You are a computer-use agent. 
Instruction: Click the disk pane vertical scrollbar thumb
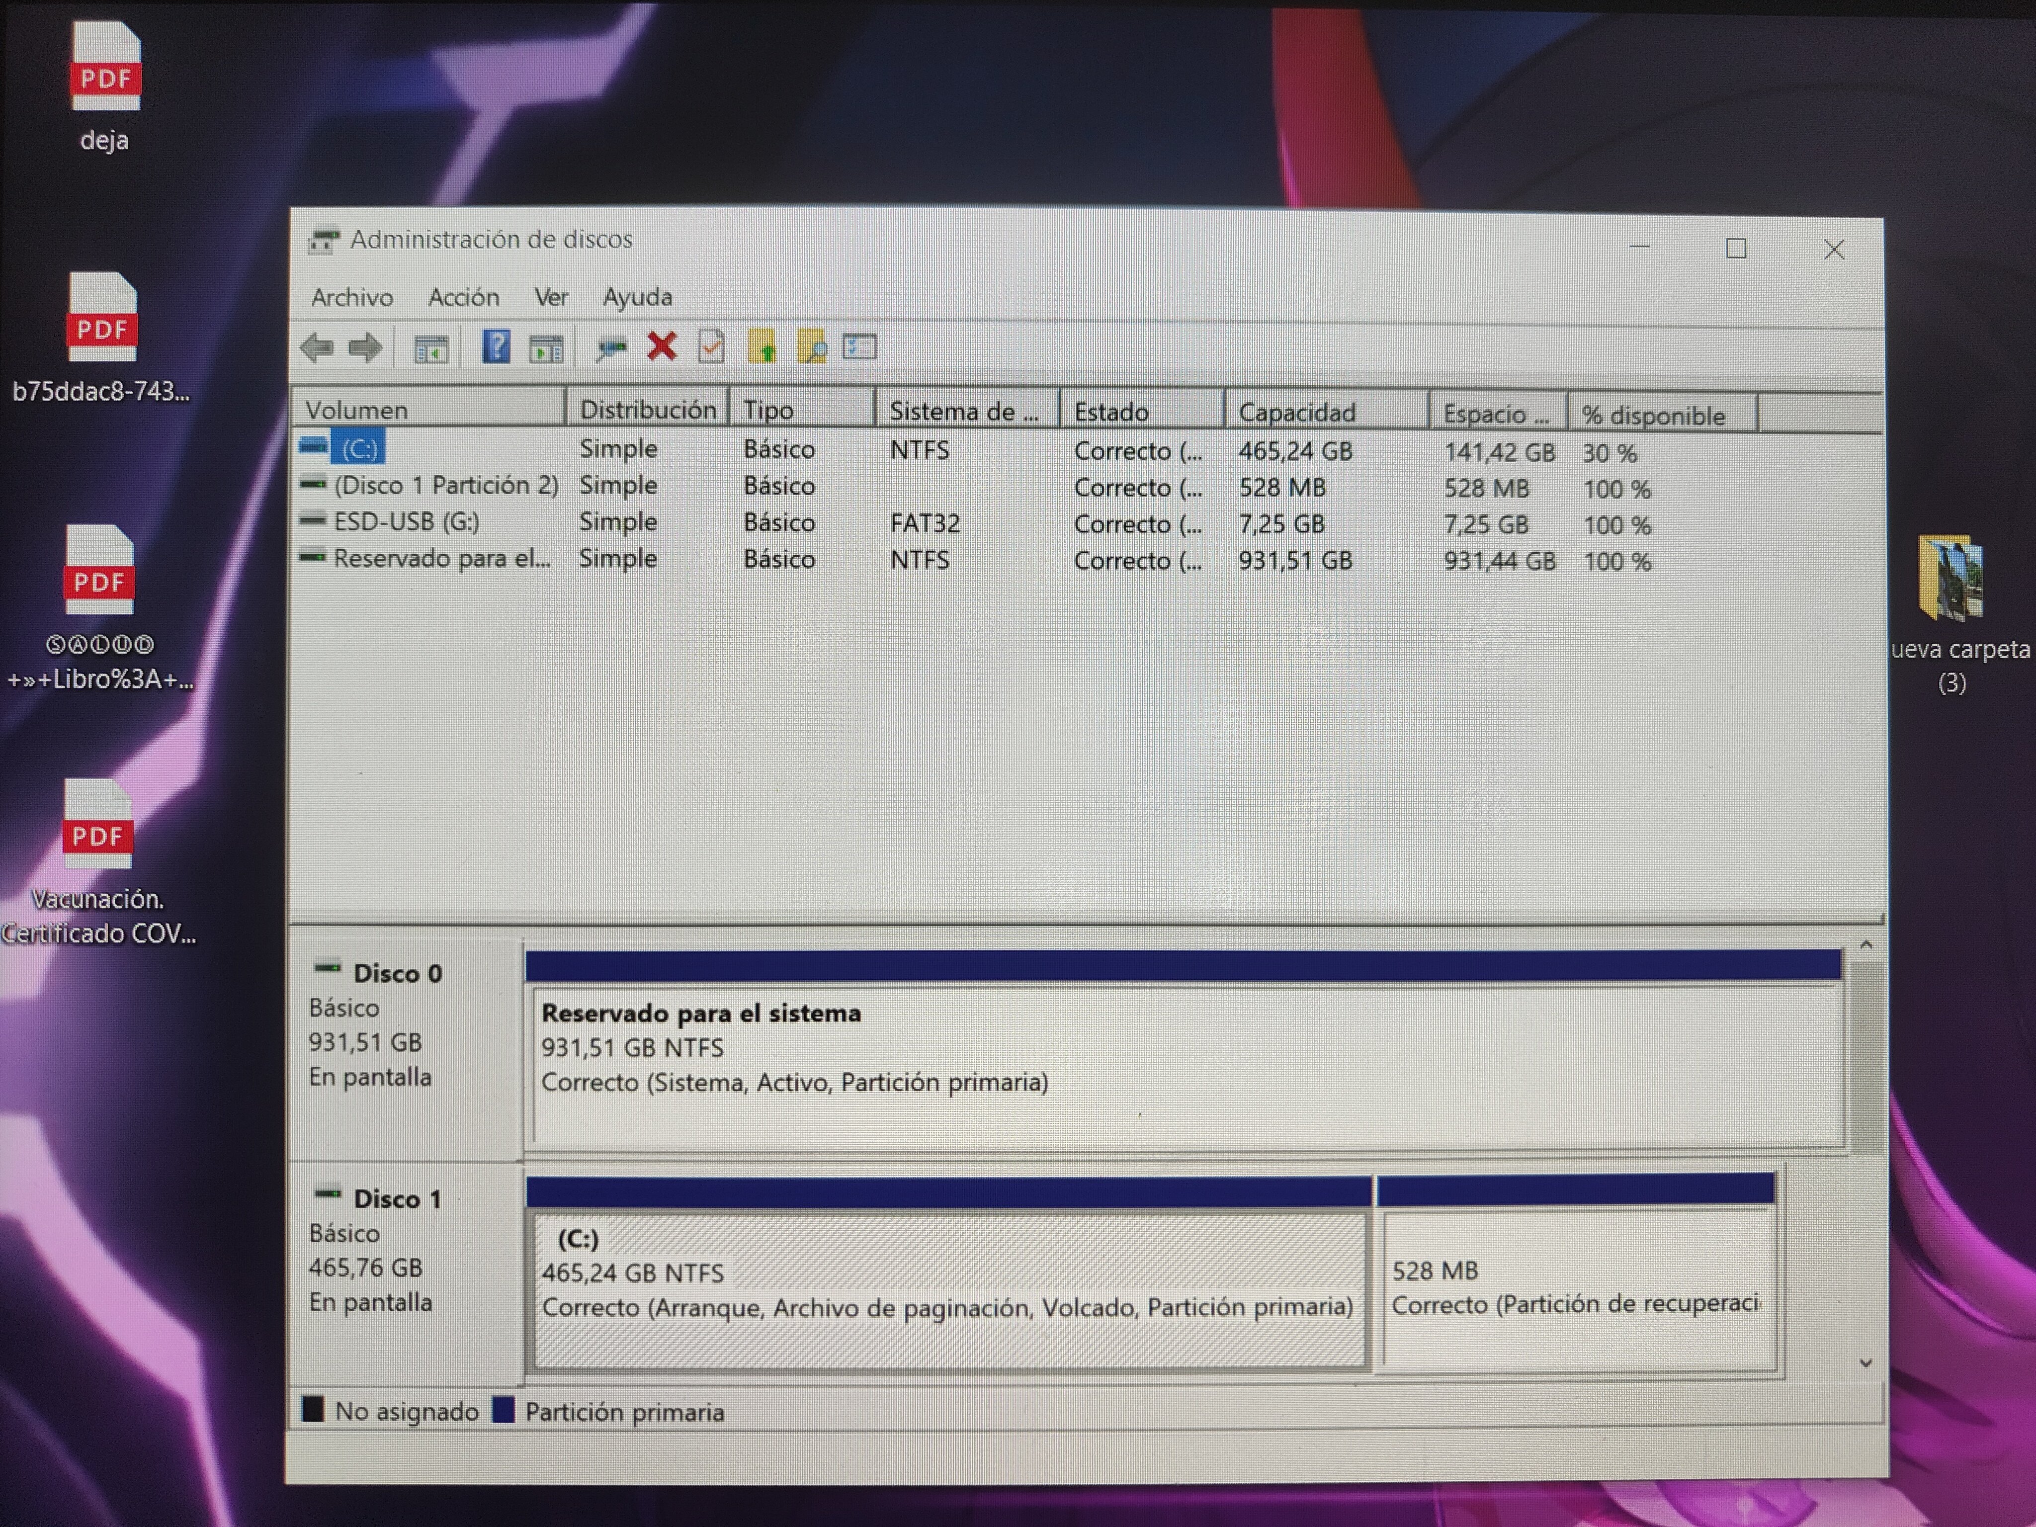[x=1866, y=1058]
